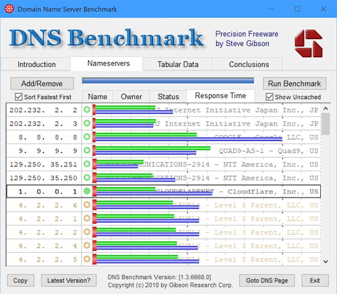Click the green status ring for 8.8.8.8
The image size is (337, 294).
(x=87, y=137)
